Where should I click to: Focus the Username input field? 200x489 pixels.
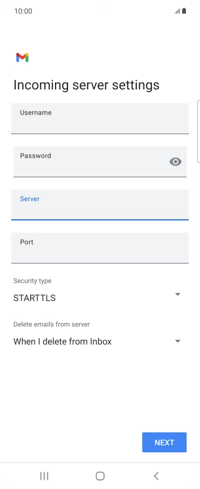point(100,118)
